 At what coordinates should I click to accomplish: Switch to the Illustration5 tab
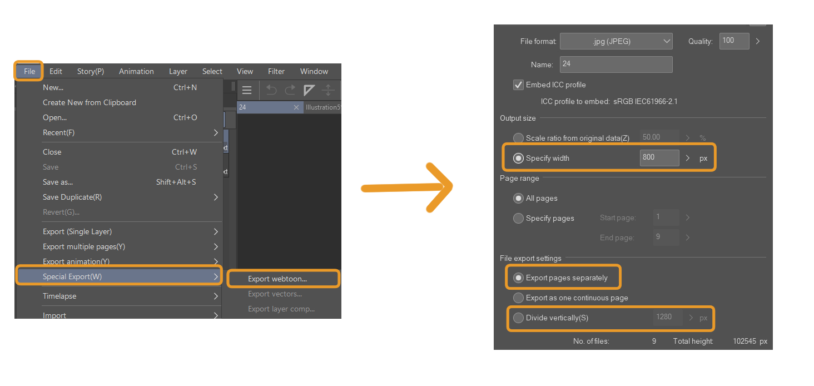click(324, 107)
